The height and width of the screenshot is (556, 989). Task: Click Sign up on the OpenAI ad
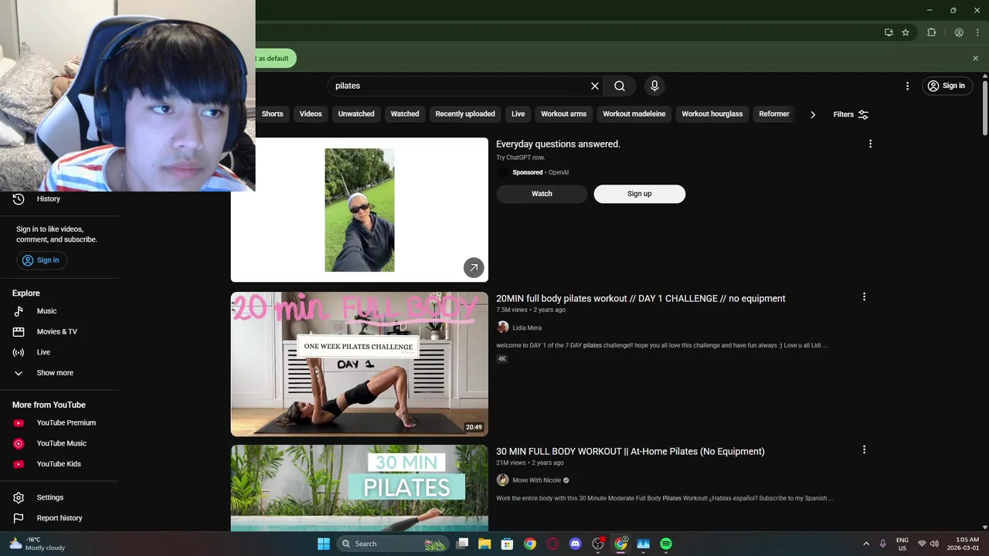coord(640,194)
